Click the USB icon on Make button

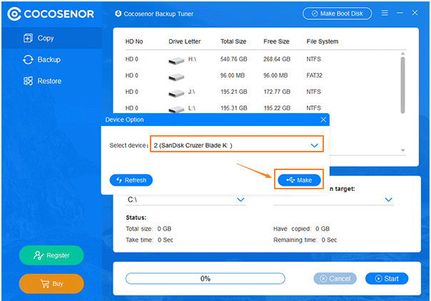(290, 180)
